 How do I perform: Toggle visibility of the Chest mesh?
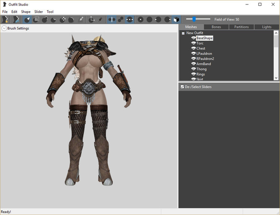tap(193, 49)
